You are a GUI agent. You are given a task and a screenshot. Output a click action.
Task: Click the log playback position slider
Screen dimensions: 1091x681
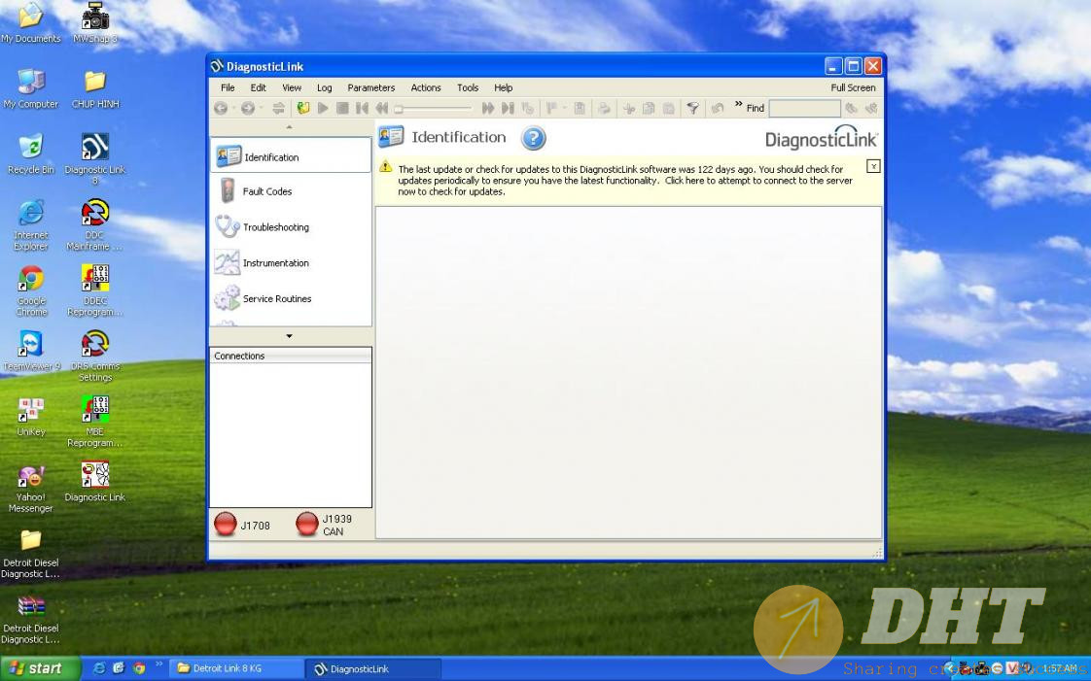tap(434, 109)
